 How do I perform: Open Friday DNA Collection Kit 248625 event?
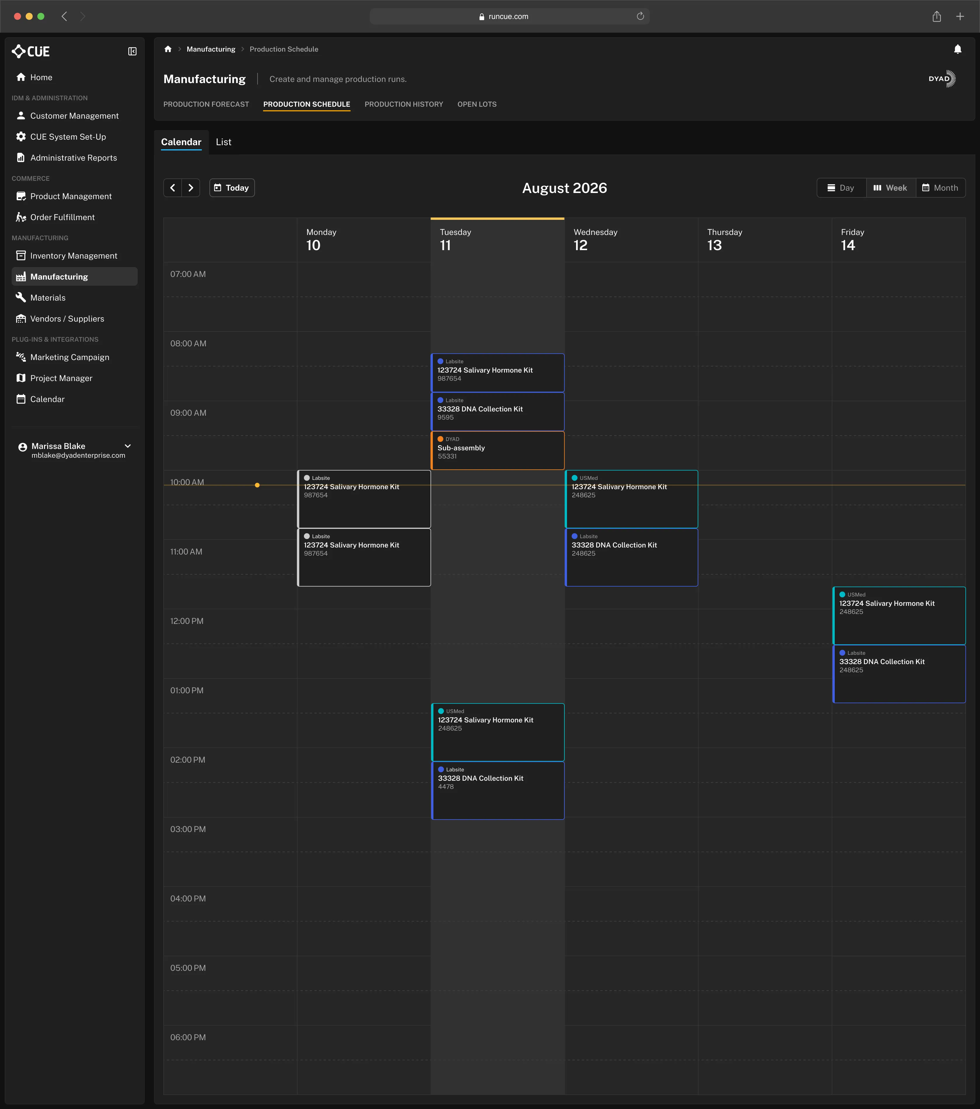899,674
